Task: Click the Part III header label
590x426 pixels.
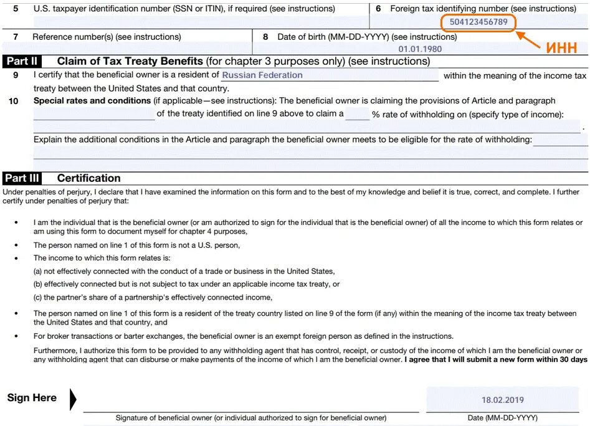Action: [22, 178]
